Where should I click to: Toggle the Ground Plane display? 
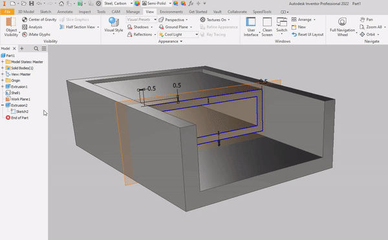click(x=173, y=27)
